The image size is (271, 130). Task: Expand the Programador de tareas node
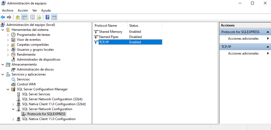[8, 35]
